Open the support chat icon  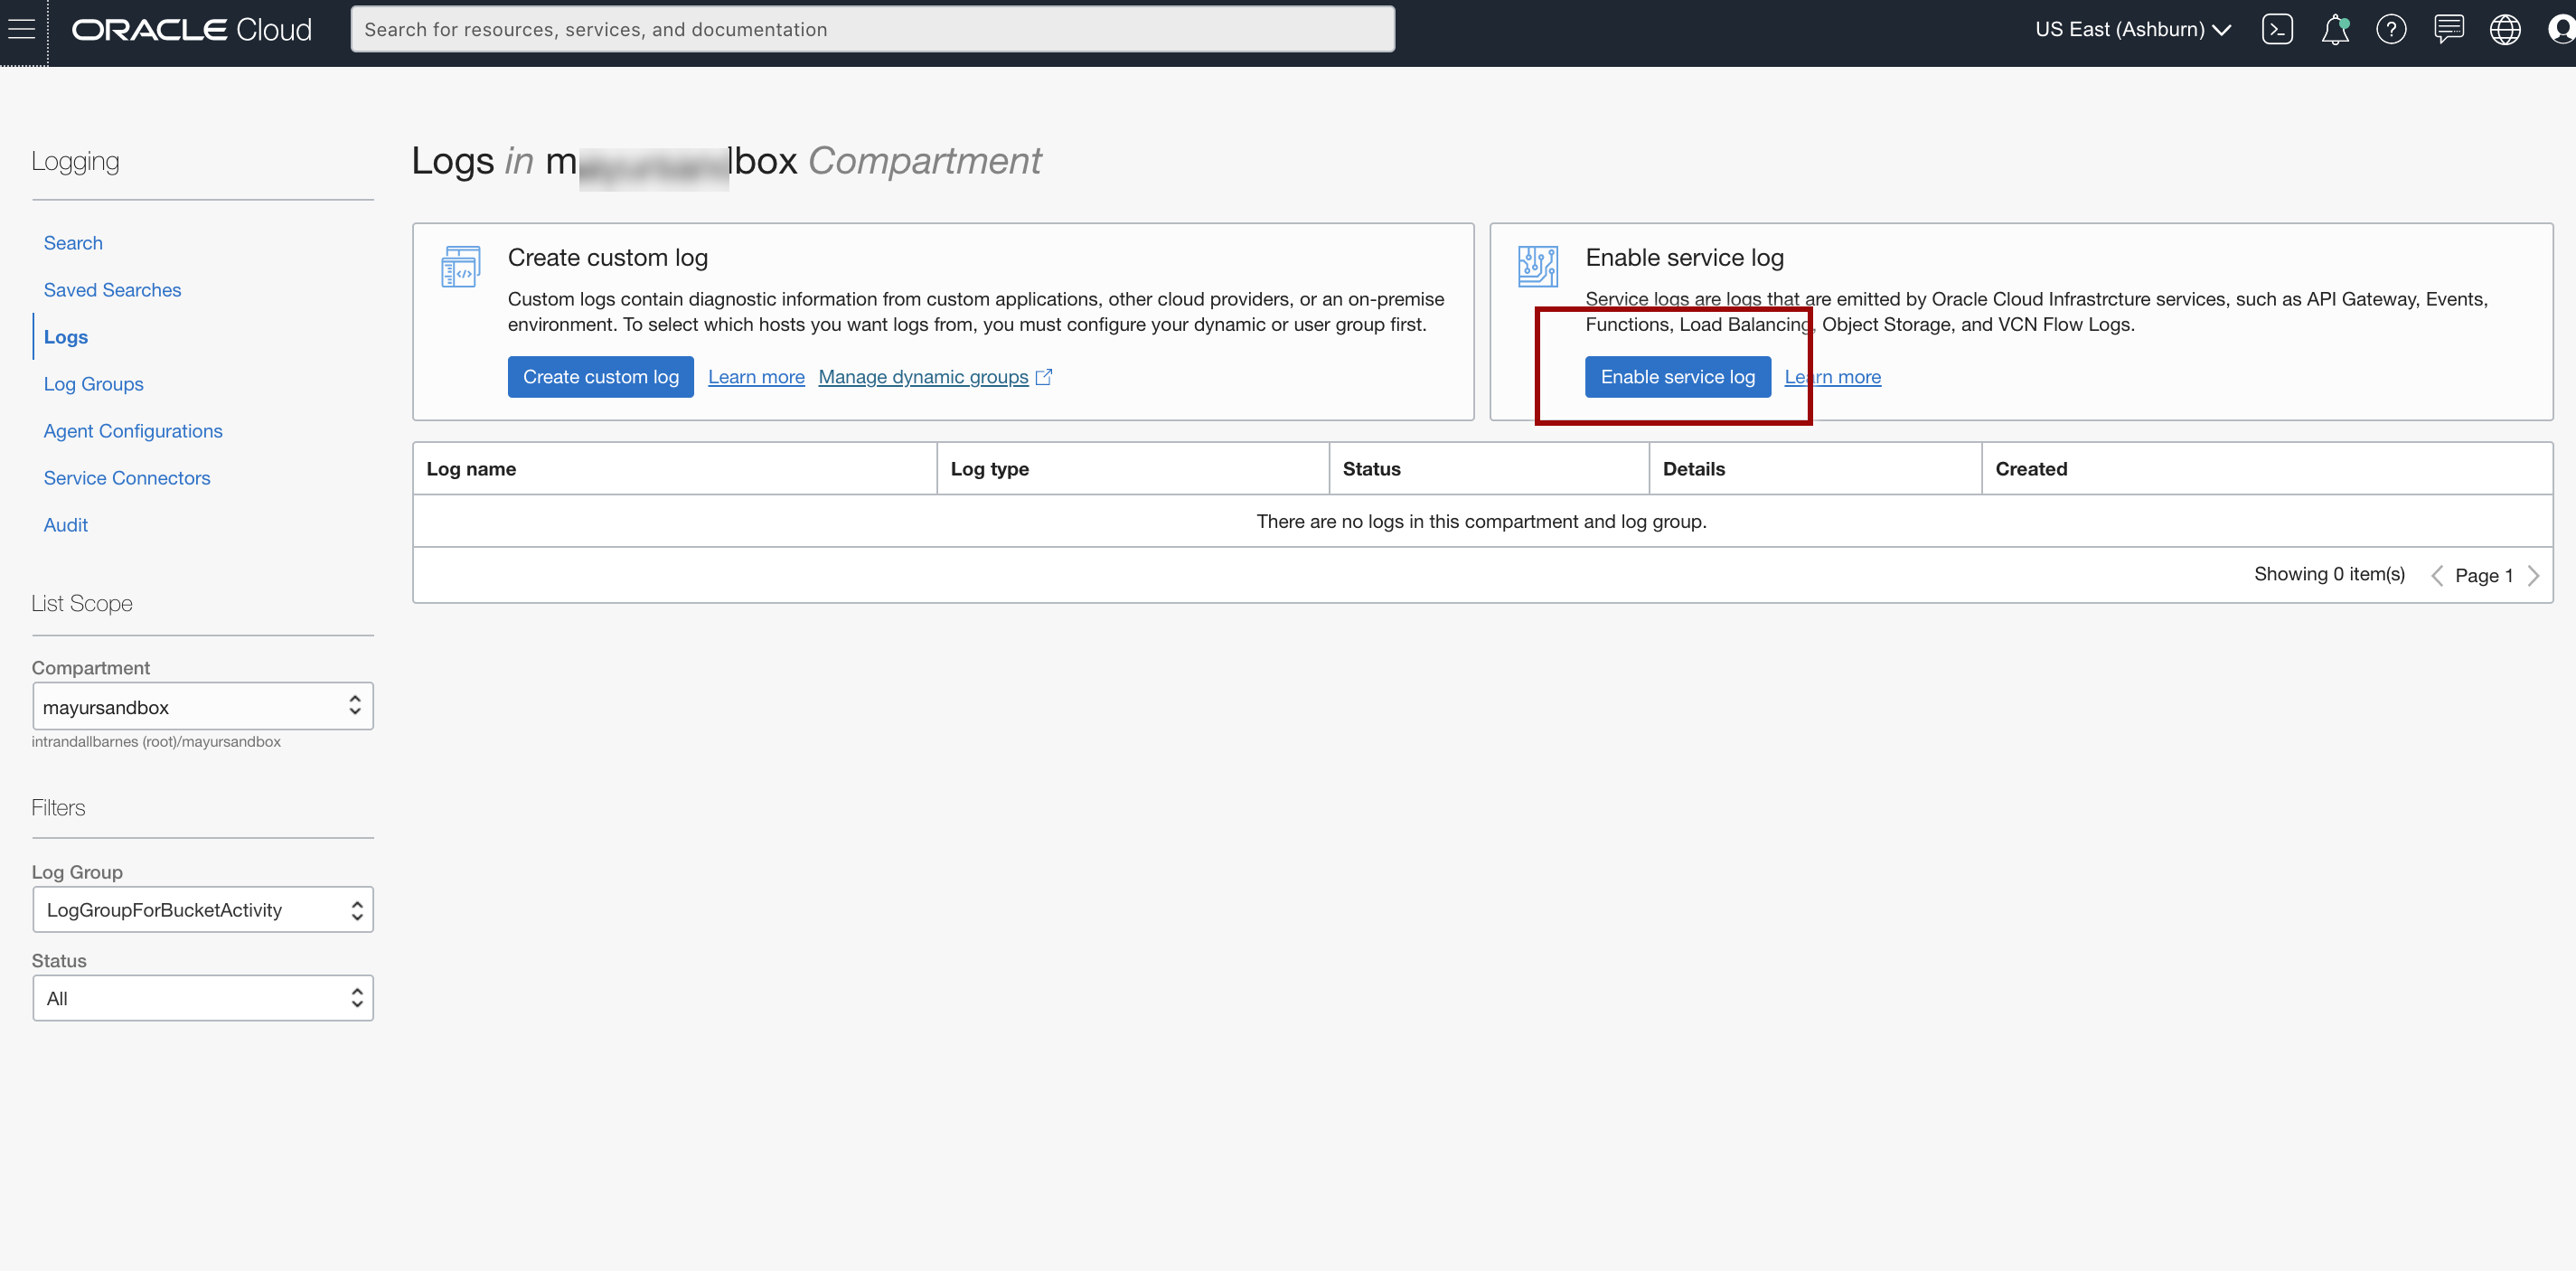point(2448,29)
